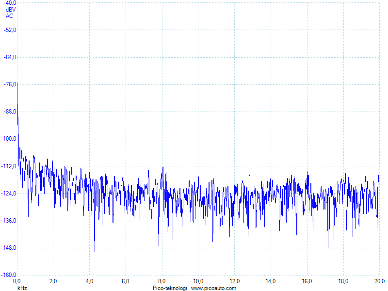Click the -160,0 y-axis label
The height and width of the screenshot is (291, 388).
pos(9,275)
